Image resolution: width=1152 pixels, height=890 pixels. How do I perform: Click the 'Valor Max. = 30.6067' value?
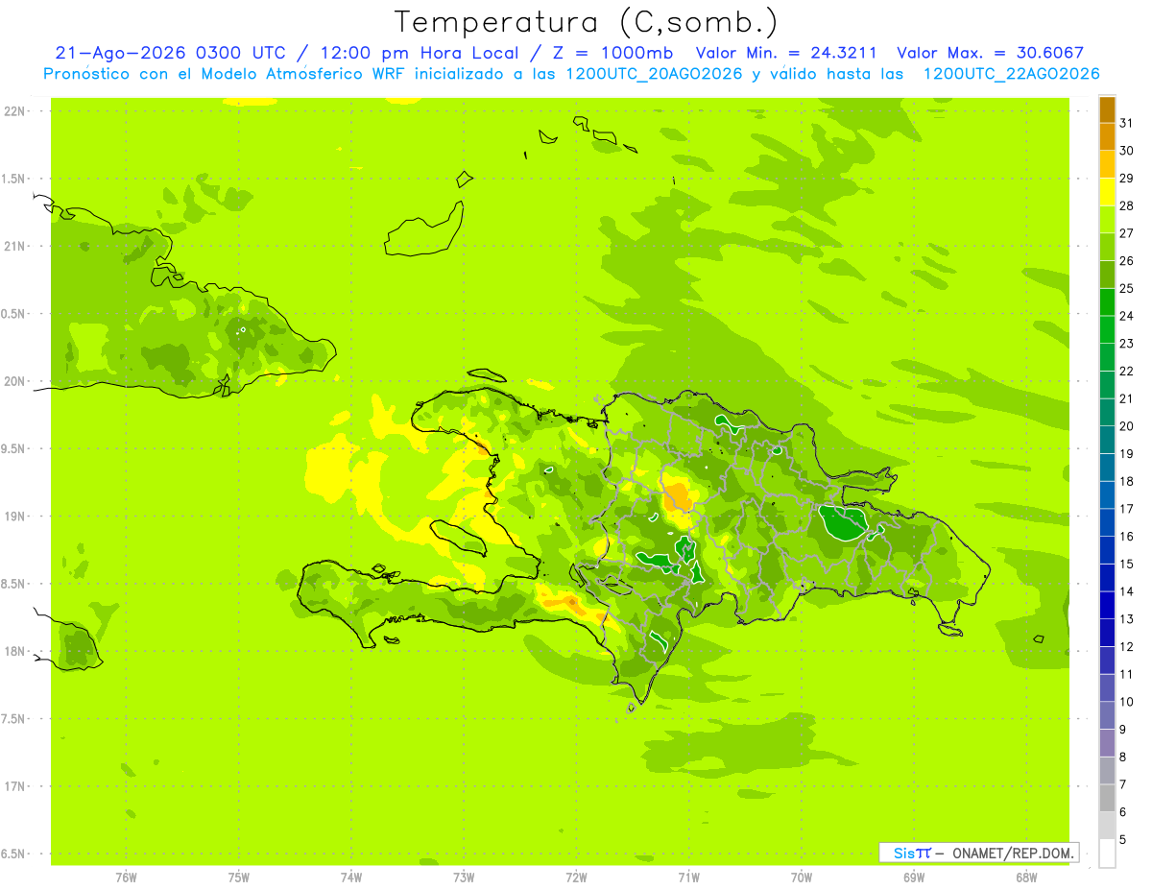click(x=990, y=53)
